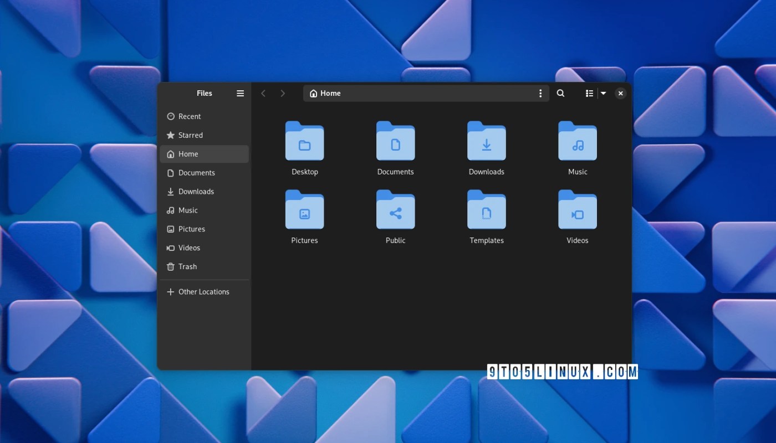Select the Videos folder icon in the grid
The height and width of the screenshot is (443, 776).
coord(578,210)
